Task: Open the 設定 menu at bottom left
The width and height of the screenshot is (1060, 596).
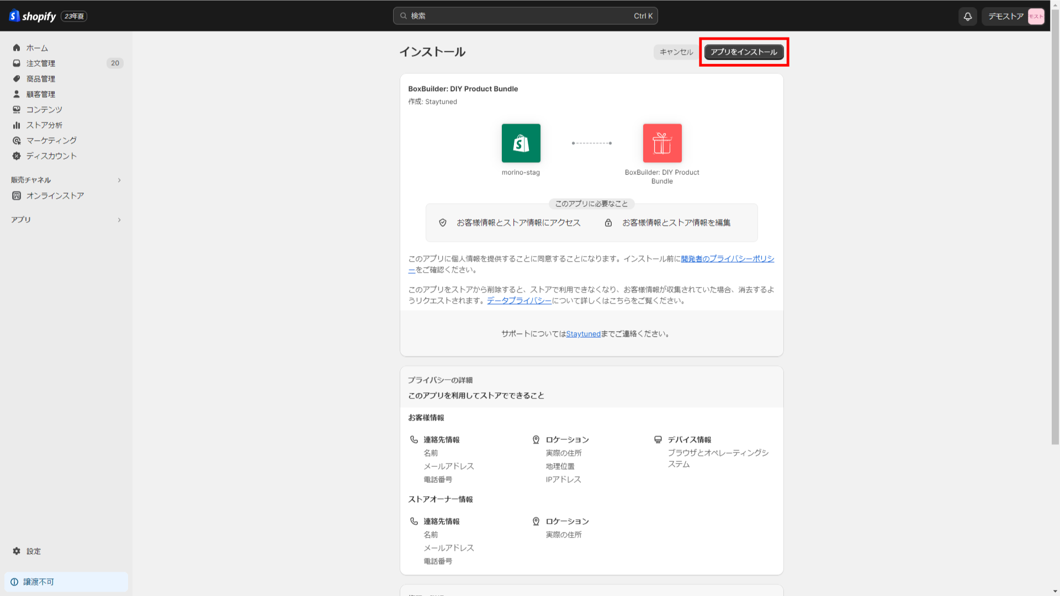Action: pyautogui.click(x=33, y=551)
